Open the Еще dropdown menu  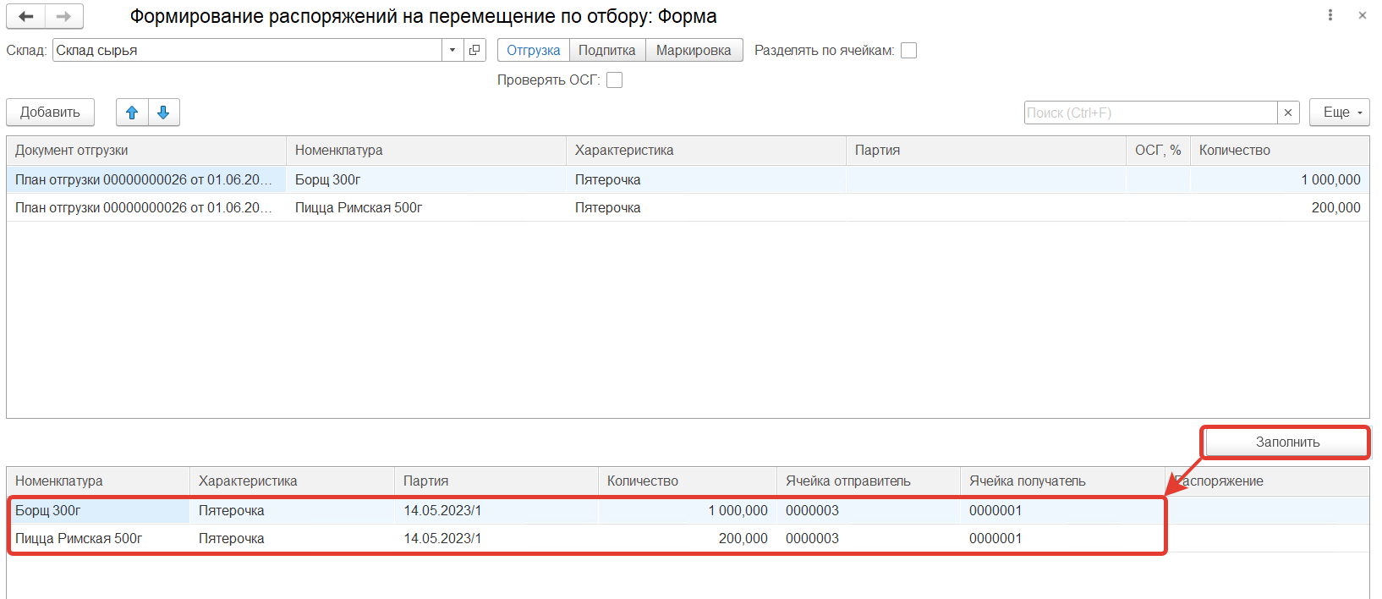click(x=1339, y=113)
